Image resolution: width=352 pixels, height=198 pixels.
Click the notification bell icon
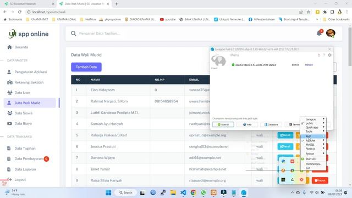(x=319, y=33)
